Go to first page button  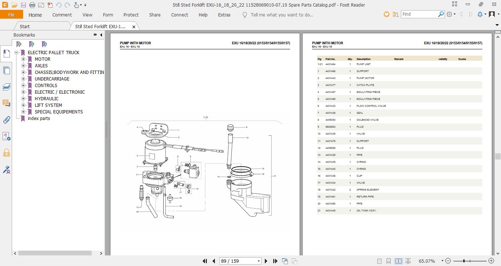[205, 261]
